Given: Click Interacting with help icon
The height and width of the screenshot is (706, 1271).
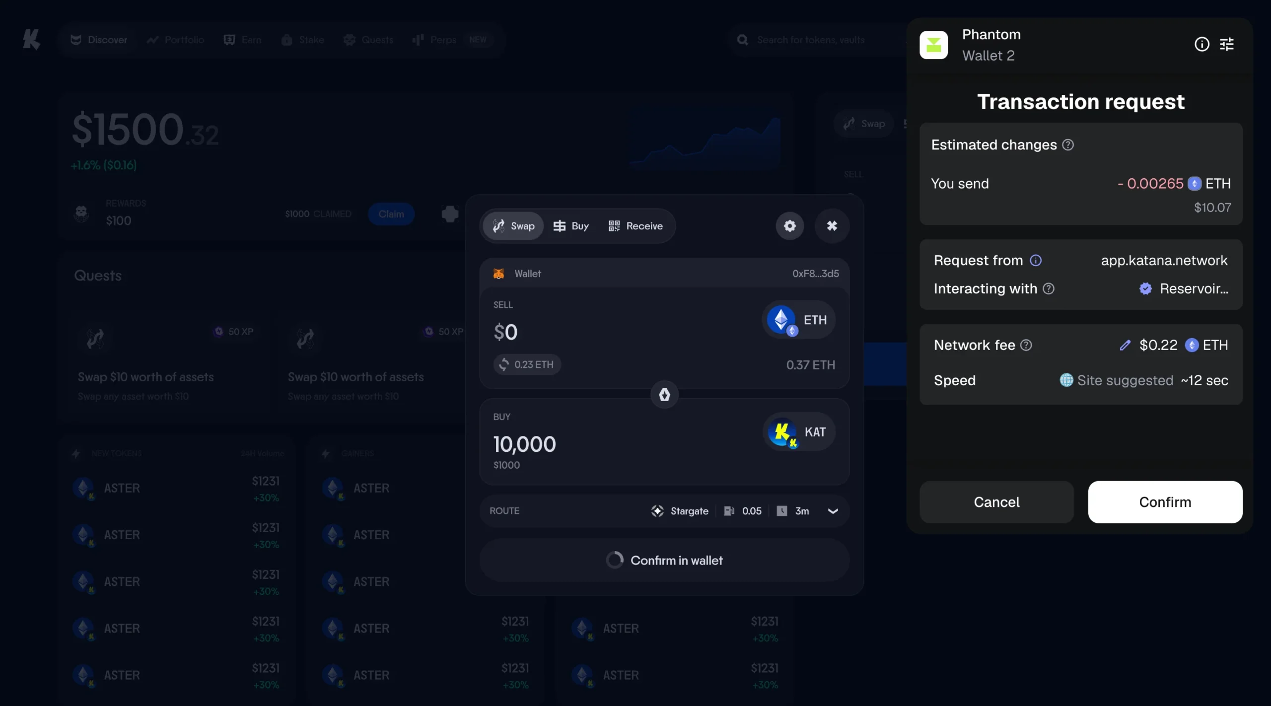Looking at the screenshot, I should pos(1049,288).
